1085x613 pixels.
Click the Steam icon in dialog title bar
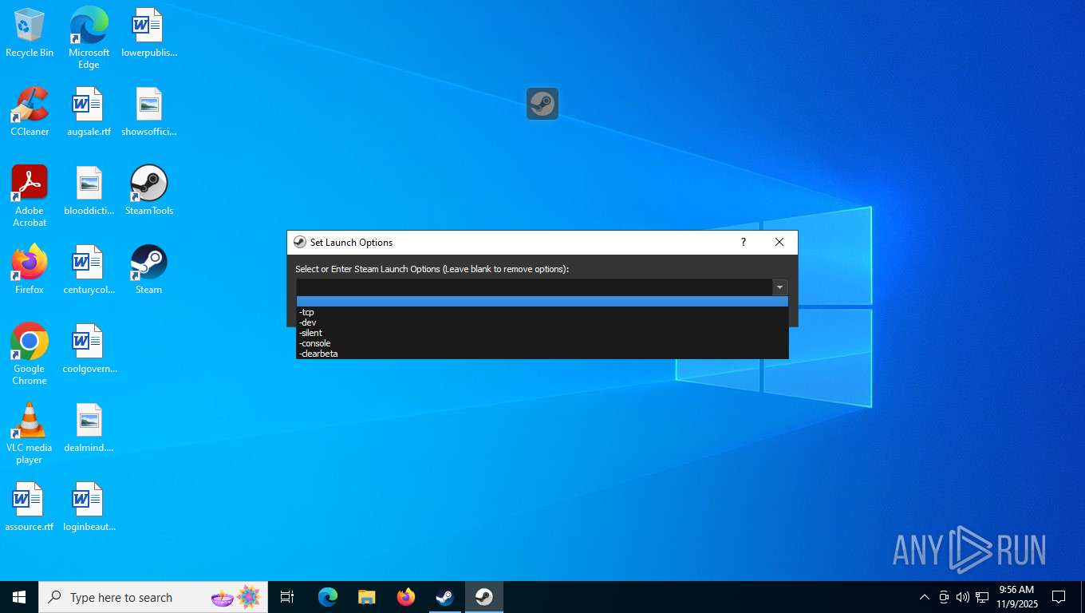coord(300,243)
